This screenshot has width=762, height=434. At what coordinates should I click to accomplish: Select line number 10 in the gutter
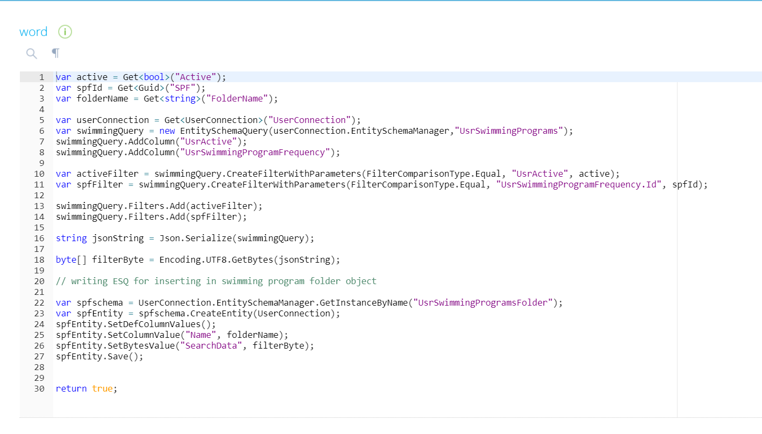[39, 173]
